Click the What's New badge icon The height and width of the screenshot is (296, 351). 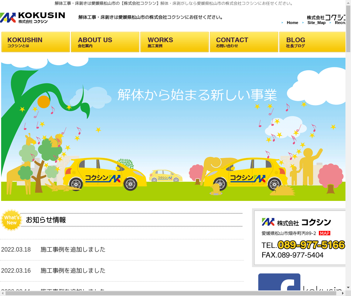11,220
